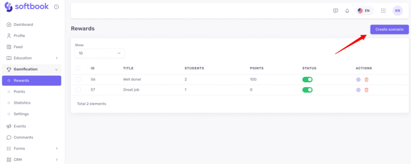Viewport: 411px width, 164px height.
Task: Delete the Great job reward
Action: click(x=366, y=90)
